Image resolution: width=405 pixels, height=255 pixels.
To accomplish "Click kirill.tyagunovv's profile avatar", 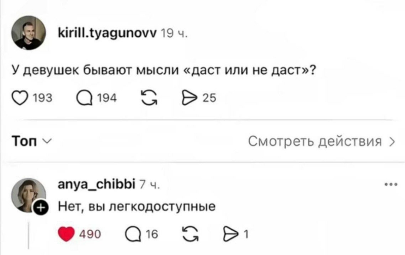I will pos(27,34).
